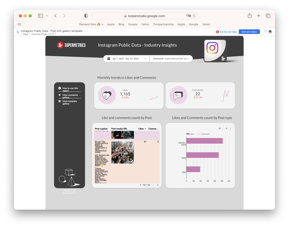
Task: Sort by Post media URL column header
Action: click(119, 129)
